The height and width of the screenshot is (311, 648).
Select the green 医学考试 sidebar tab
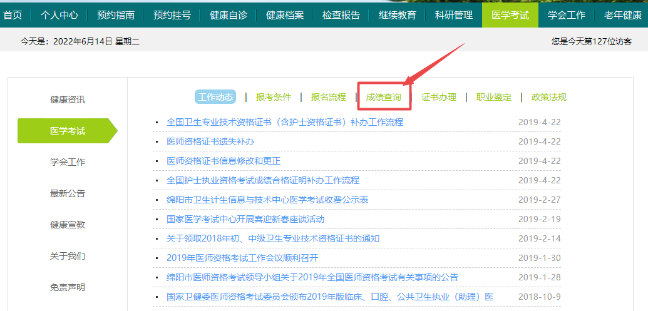pos(68,131)
